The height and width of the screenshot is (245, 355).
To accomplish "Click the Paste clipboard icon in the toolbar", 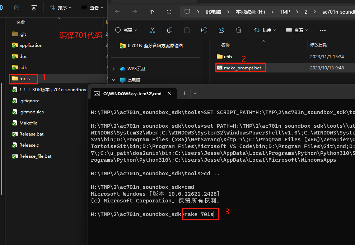I will [187, 30].
